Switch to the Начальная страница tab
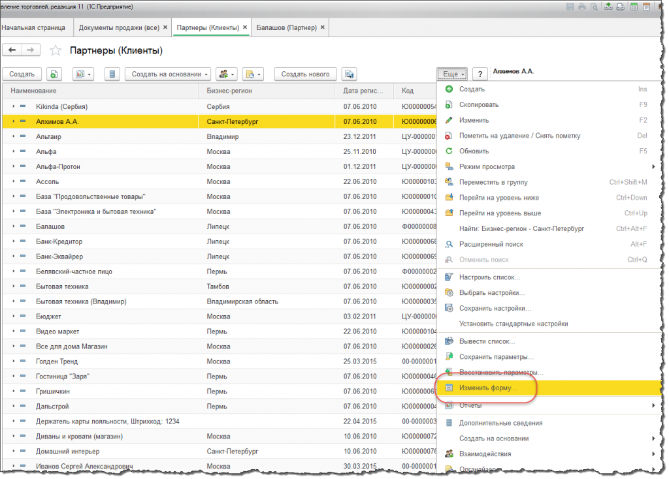Screen dimensions: 669x479 [x=34, y=27]
